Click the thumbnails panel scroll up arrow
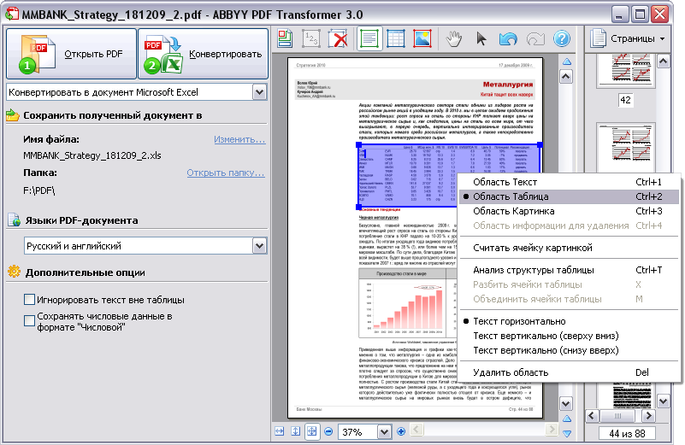Viewport: 685px width, 445px height. coord(663,61)
